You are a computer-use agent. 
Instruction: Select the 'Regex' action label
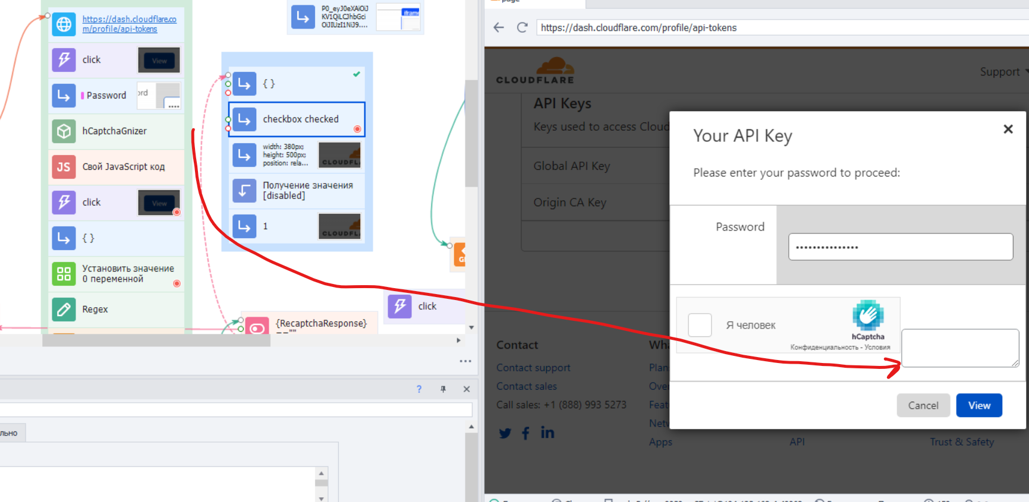pyautogui.click(x=95, y=310)
